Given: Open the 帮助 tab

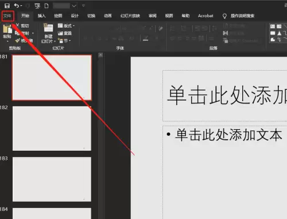Looking at the screenshot, I should (185, 16).
